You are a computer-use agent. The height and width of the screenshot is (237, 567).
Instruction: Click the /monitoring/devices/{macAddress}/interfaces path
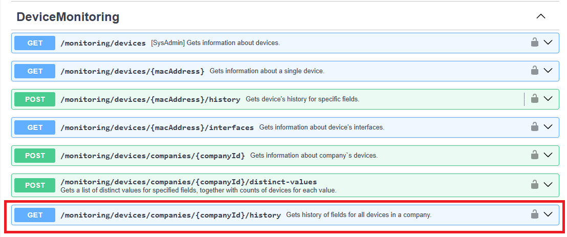pos(157,127)
